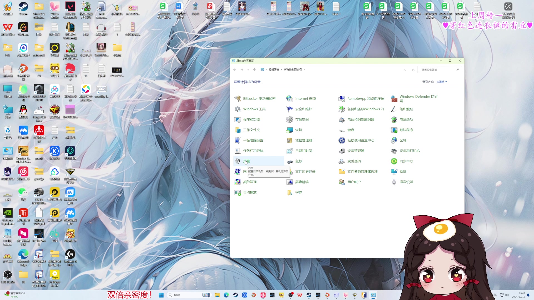
Task: Open recent locations chevron beside forward arrow
Action: click(248, 70)
